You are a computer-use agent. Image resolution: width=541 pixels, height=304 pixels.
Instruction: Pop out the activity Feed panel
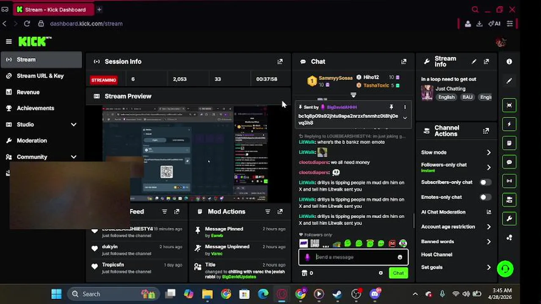177,212
